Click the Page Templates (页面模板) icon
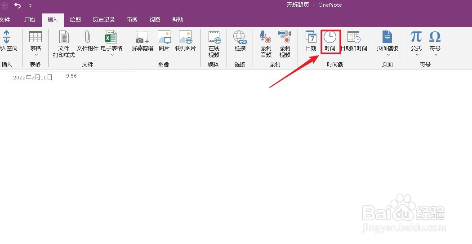Image resolution: width=472 pixels, height=244 pixels. click(x=387, y=37)
